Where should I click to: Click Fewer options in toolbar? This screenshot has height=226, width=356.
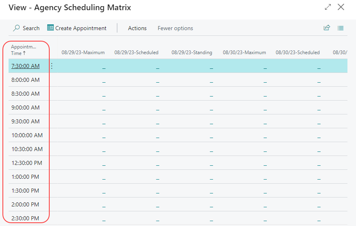pos(175,28)
